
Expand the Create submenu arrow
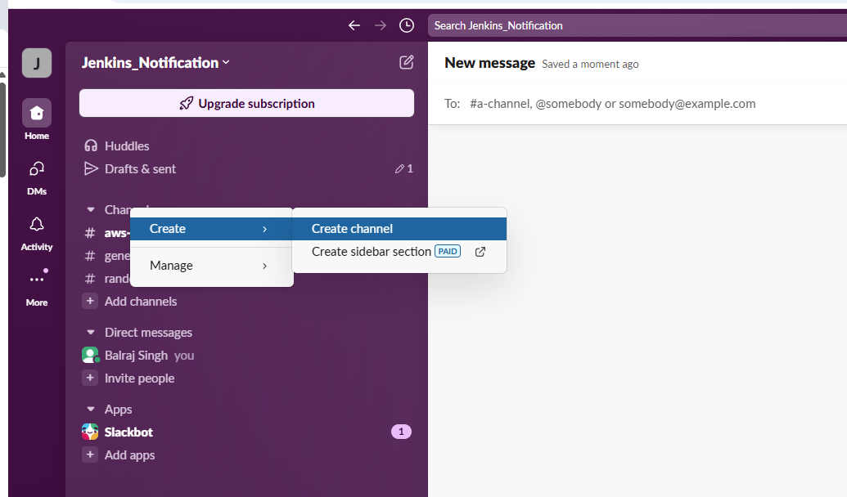(264, 229)
